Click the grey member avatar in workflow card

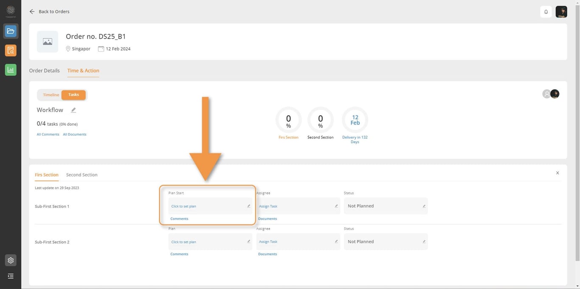pyautogui.click(x=547, y=94)
